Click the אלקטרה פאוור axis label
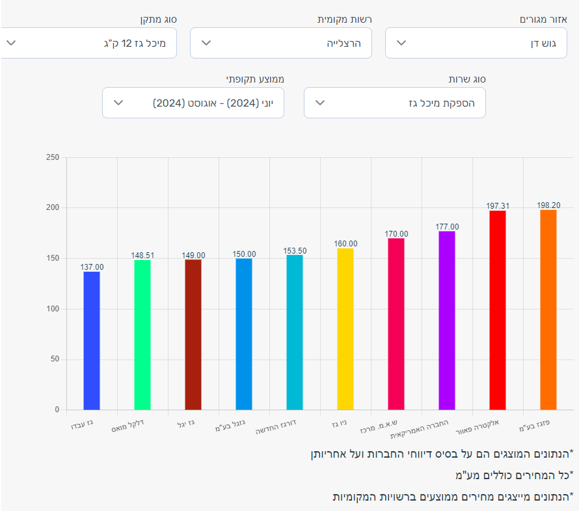The width and height of the screenshot is (579, 511). pyautogui.click(x=478, y=427)
